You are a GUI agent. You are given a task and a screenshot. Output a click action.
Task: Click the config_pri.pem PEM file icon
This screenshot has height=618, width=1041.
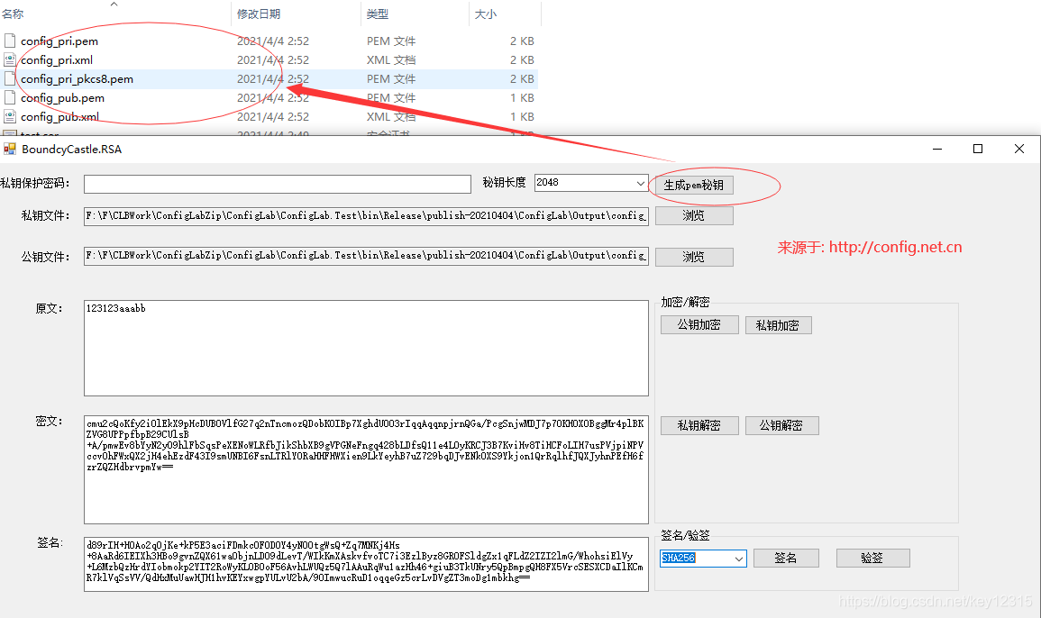point(10,41)
